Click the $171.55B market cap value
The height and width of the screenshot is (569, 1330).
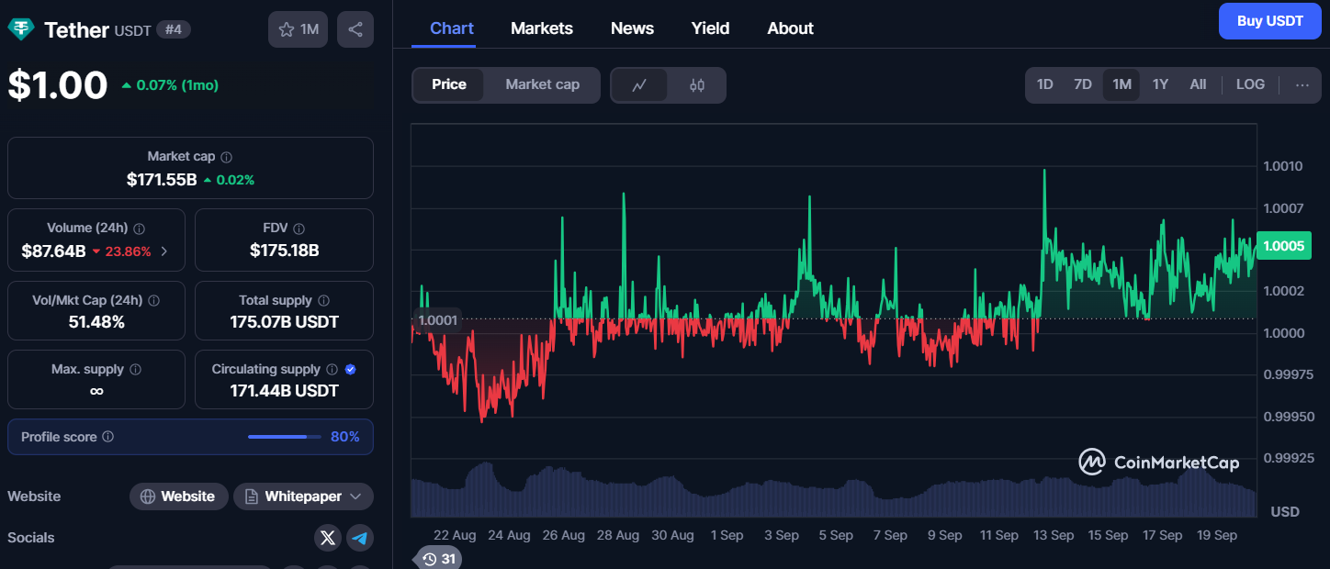[x=162, y=180]
